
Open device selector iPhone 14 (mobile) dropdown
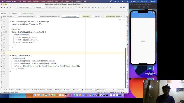tap(24, 7)
